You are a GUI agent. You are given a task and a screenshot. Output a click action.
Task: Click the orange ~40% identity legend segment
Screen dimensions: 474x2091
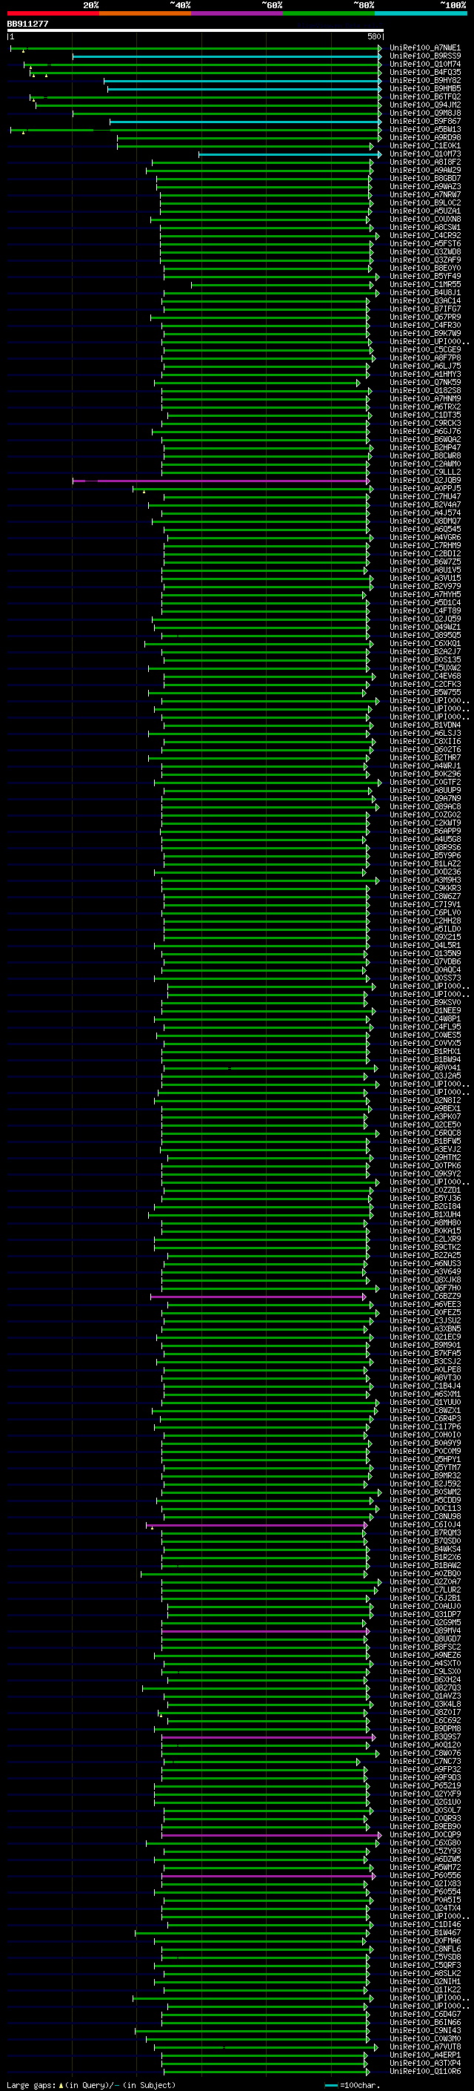[x=146, y=13]
